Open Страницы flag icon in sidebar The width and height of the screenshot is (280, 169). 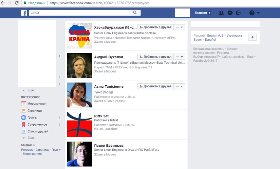tap(23, 110)
